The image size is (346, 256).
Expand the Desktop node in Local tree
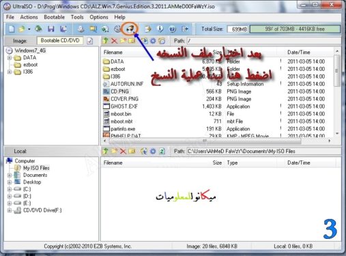click(x=10, y=182)
